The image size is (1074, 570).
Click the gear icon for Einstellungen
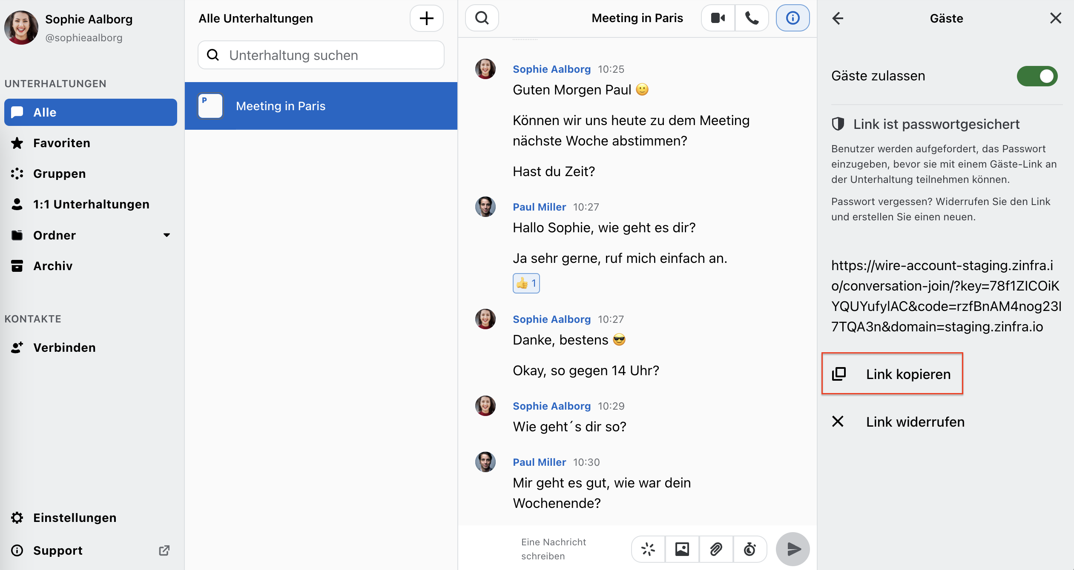pyautogui.click(x=17, y=518)
